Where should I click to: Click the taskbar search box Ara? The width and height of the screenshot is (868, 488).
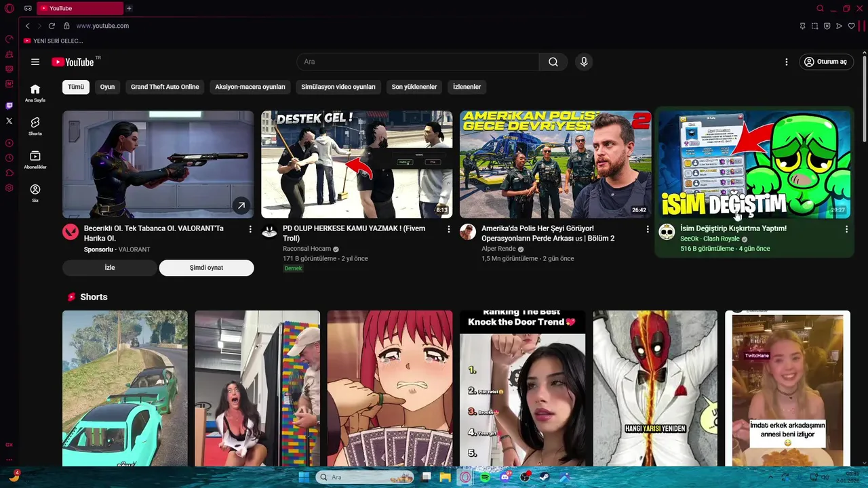365,477
